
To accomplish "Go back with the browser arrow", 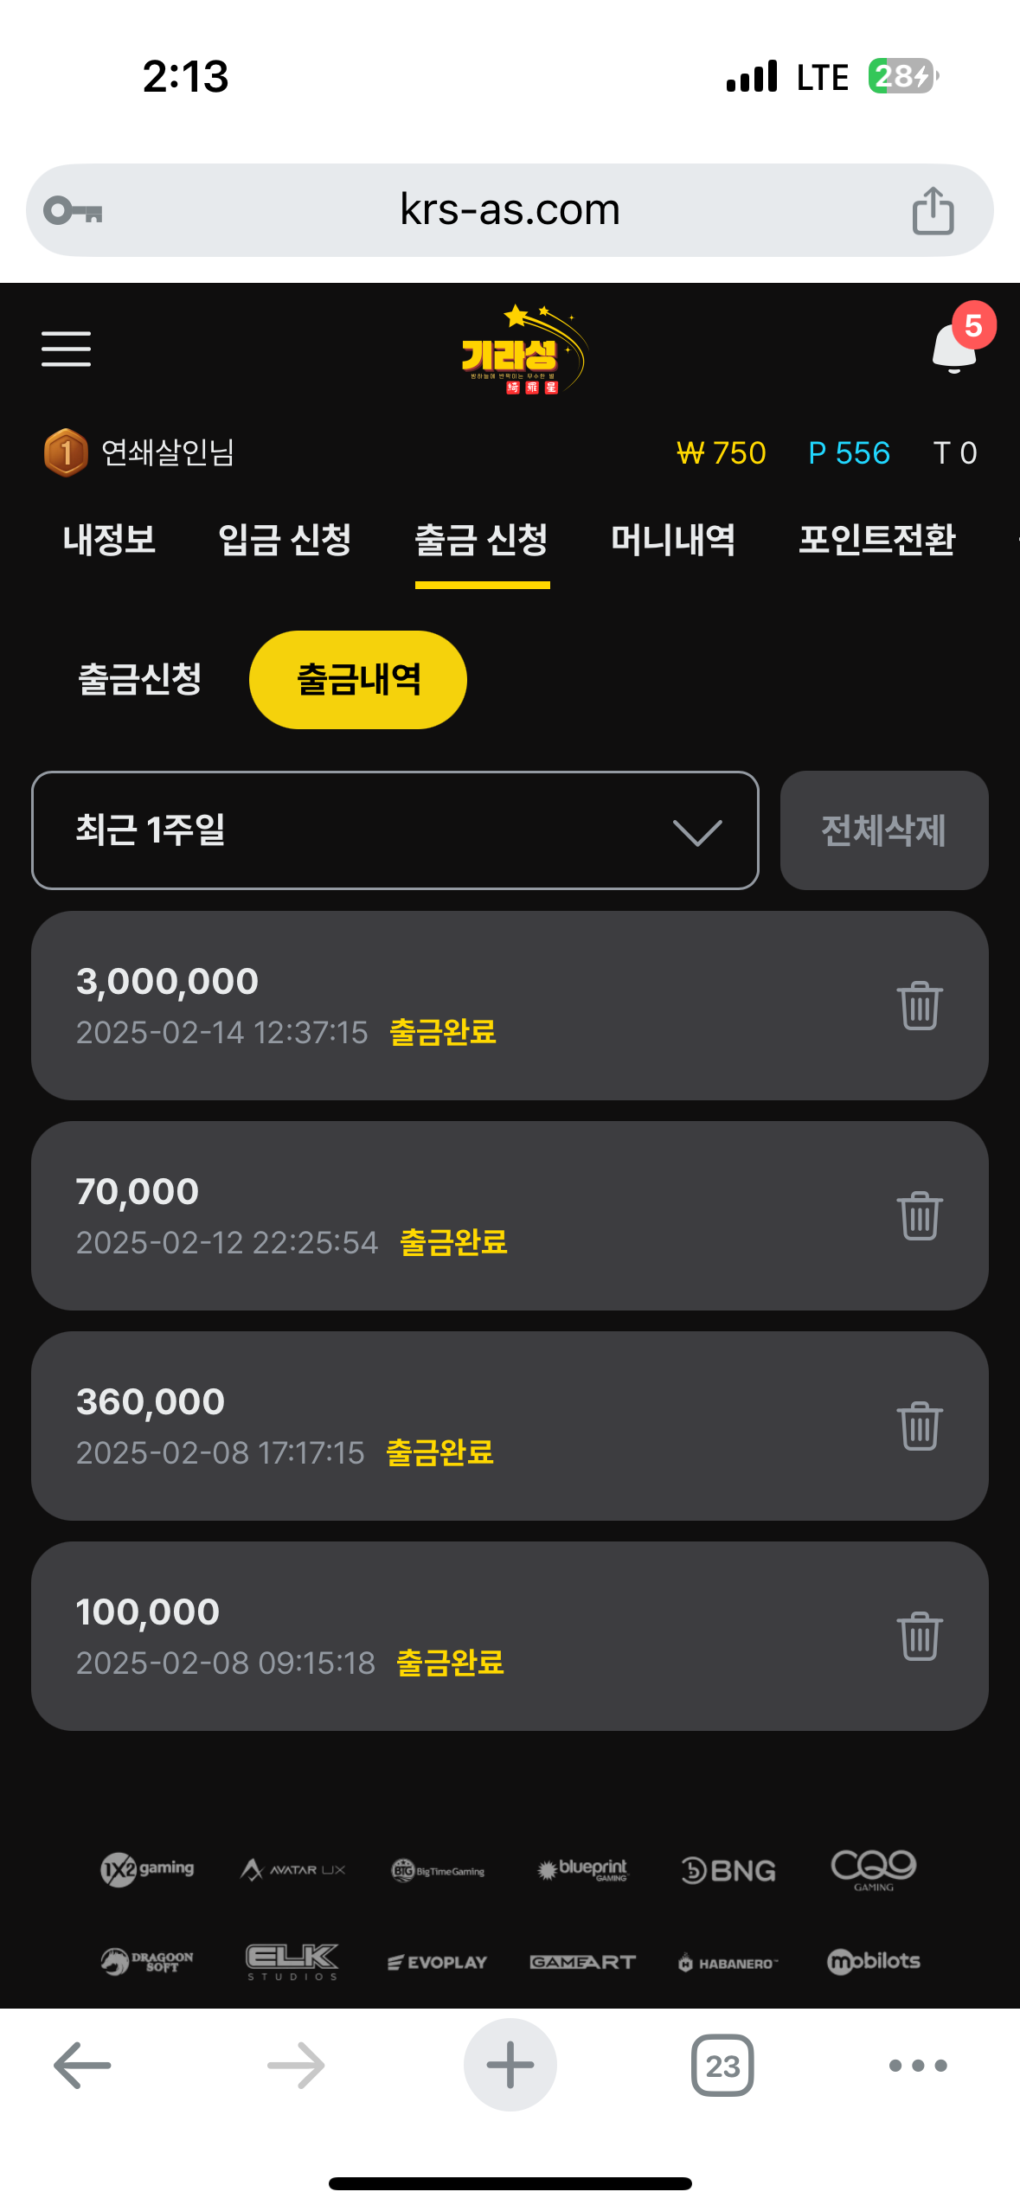I will tap(82, 2066).
